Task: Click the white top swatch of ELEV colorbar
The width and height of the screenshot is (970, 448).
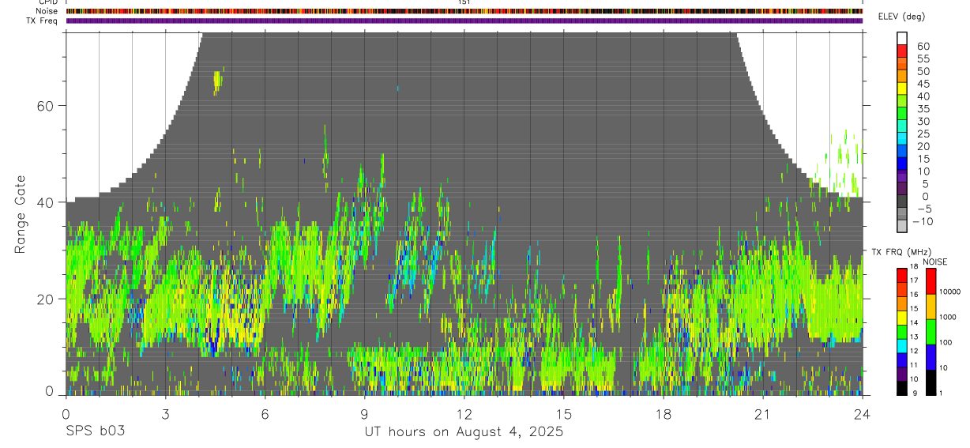Action: 903,38
